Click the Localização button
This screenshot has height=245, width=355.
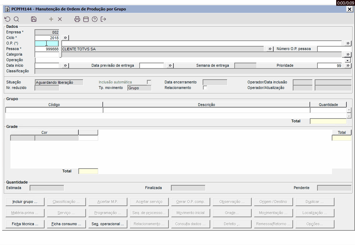(315, 213)
